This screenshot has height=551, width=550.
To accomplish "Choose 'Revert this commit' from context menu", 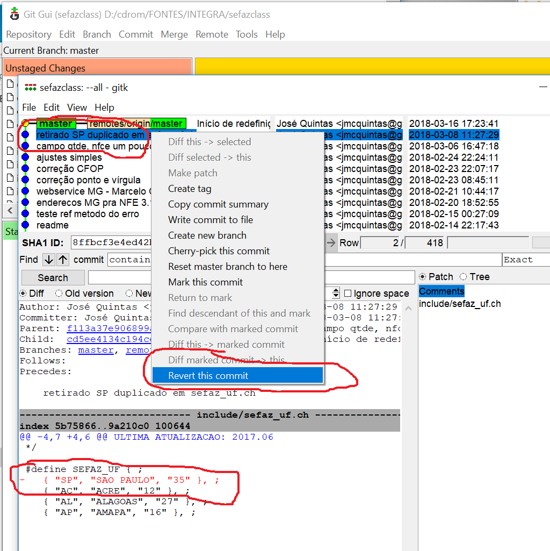I will point(208,376).
